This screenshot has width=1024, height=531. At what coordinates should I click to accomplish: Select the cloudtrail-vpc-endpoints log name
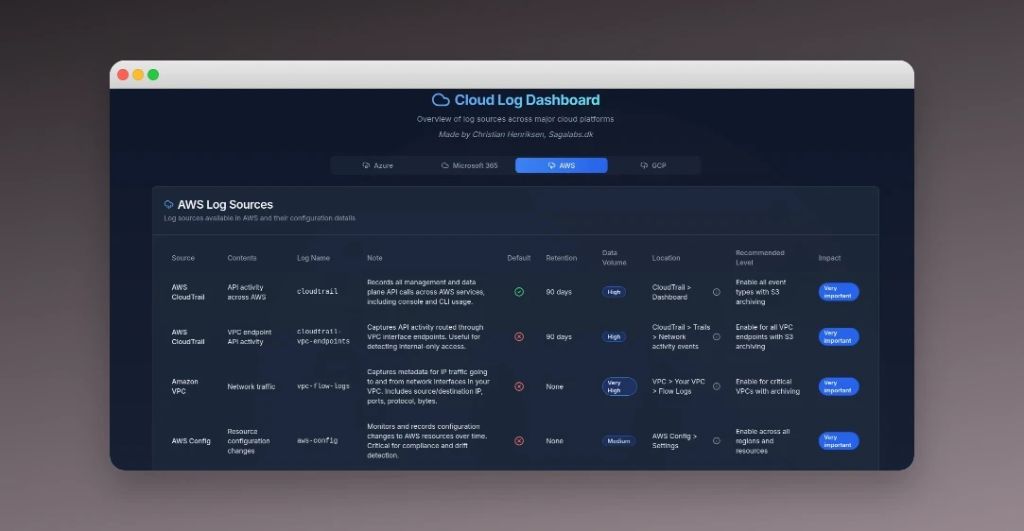pos(323,336)
